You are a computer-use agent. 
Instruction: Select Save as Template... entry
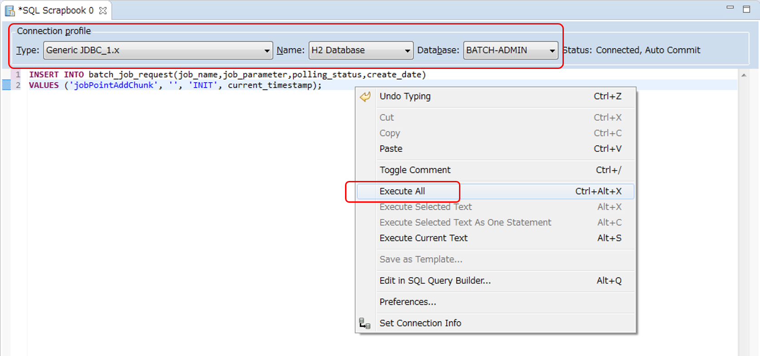click(x=495, y=259)
